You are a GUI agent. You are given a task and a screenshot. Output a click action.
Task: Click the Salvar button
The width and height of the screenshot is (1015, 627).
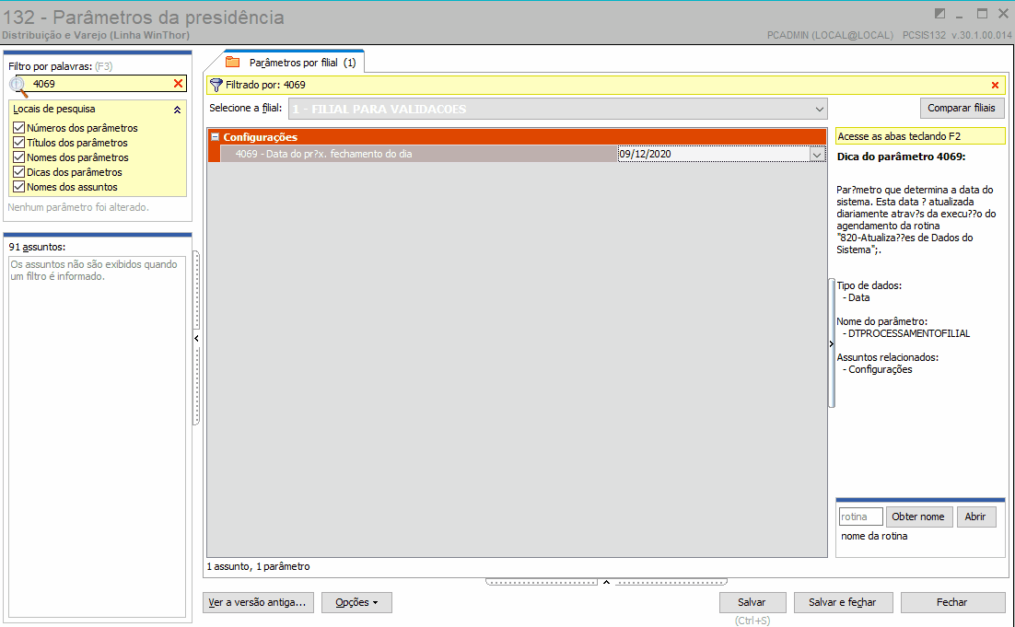point(752,602)
